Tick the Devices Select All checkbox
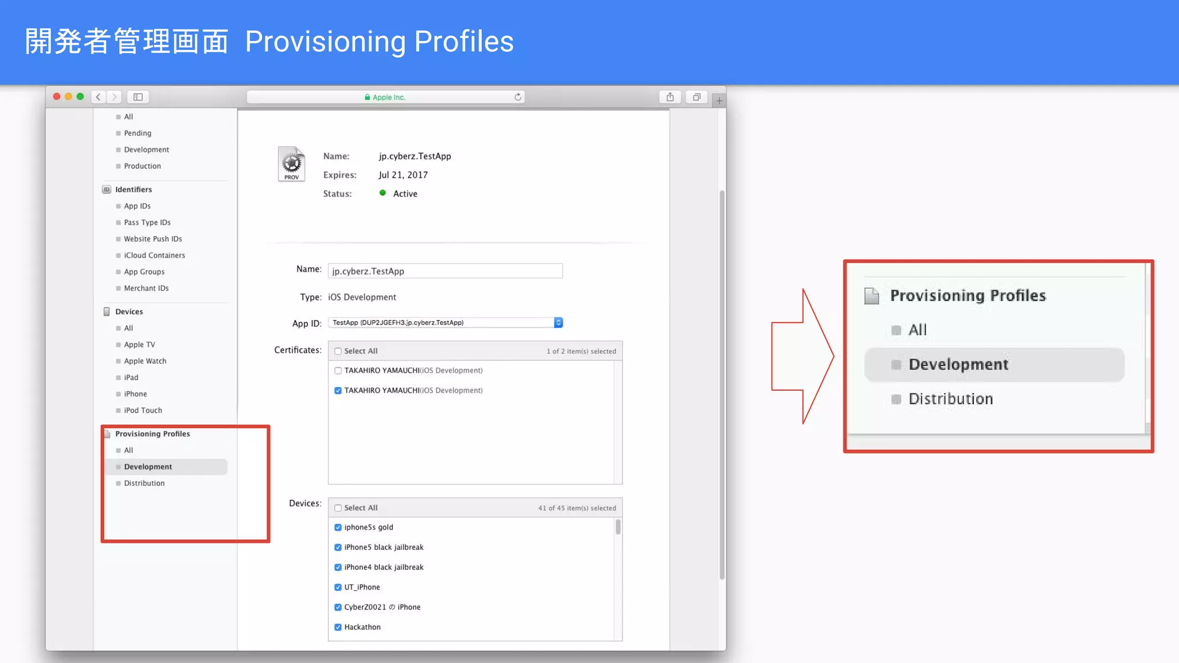The image size is (1179, 663). pyautogui.click(x=338, y=508)
